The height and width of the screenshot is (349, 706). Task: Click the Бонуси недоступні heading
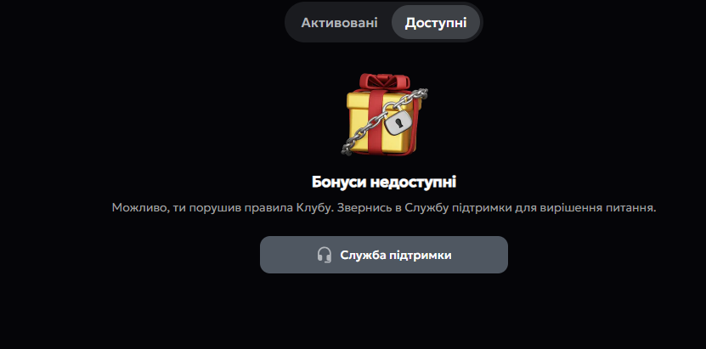pyautogui.click(x=384, y=183)
